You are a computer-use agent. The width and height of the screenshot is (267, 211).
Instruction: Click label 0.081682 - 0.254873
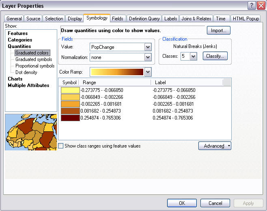[x=173, y=111]
